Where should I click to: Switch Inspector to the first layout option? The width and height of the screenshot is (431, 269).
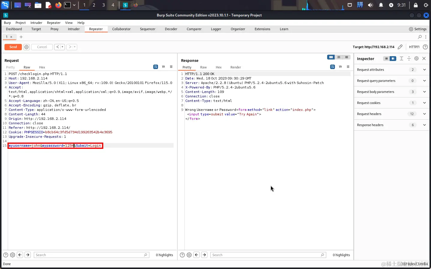coord(386,59)
